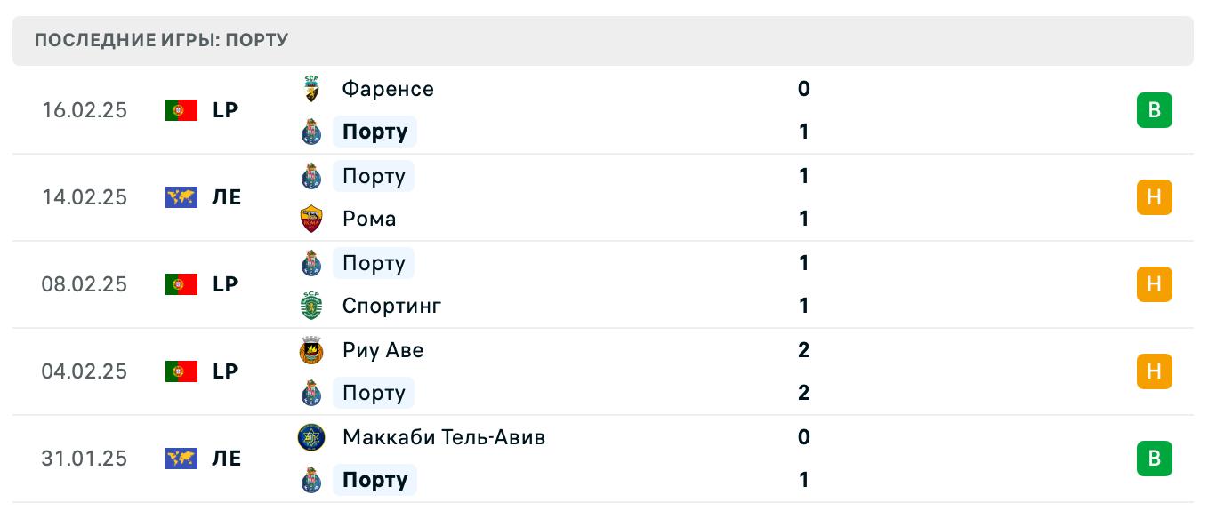Click the score 2 of Риу Аве
This screenshot has width=1208, height=519.
(803, 349)
